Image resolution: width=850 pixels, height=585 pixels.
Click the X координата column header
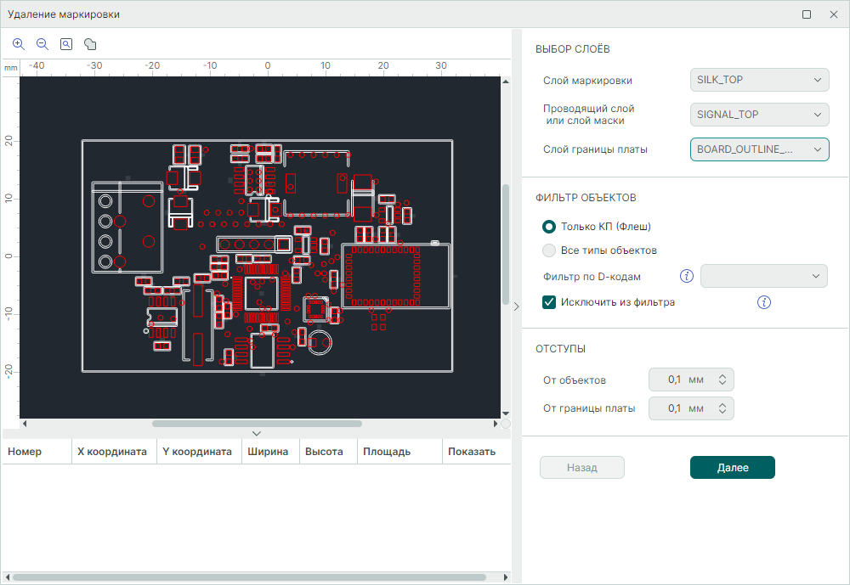coord(112,452)
